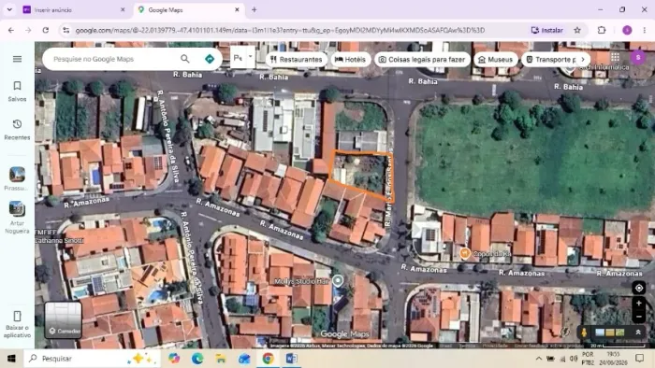Click the flag measurement tool button
This screenshot has width=655, height=368.
[238, 58]
